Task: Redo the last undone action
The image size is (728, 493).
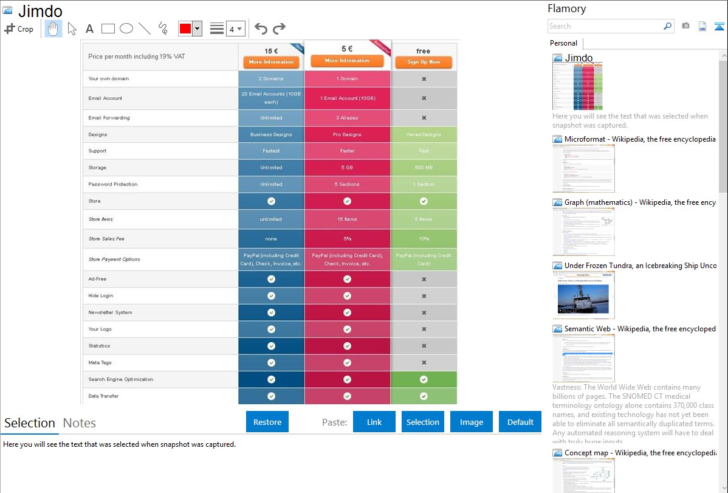Action: click(279, 29)
